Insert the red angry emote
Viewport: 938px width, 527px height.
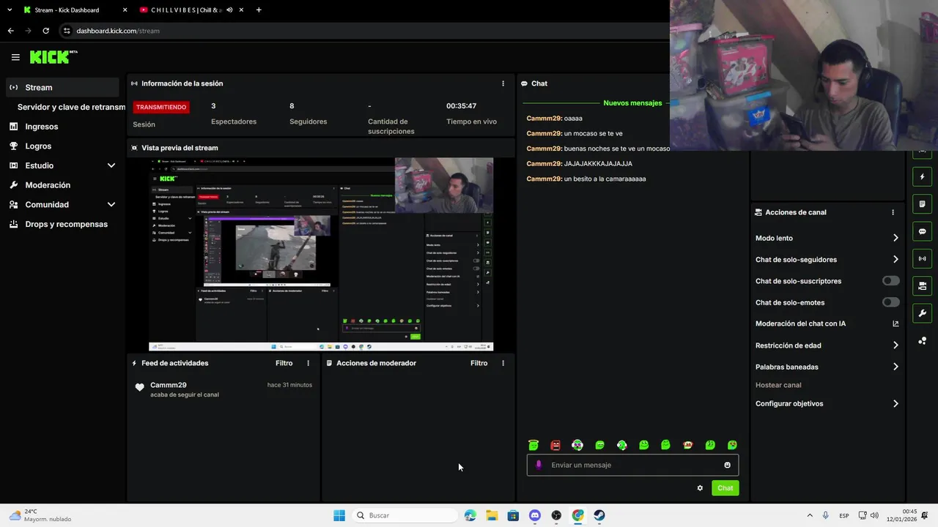(555, 445)
